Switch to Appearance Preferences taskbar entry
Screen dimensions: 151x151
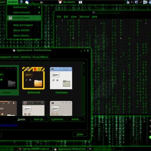[70, 149]
